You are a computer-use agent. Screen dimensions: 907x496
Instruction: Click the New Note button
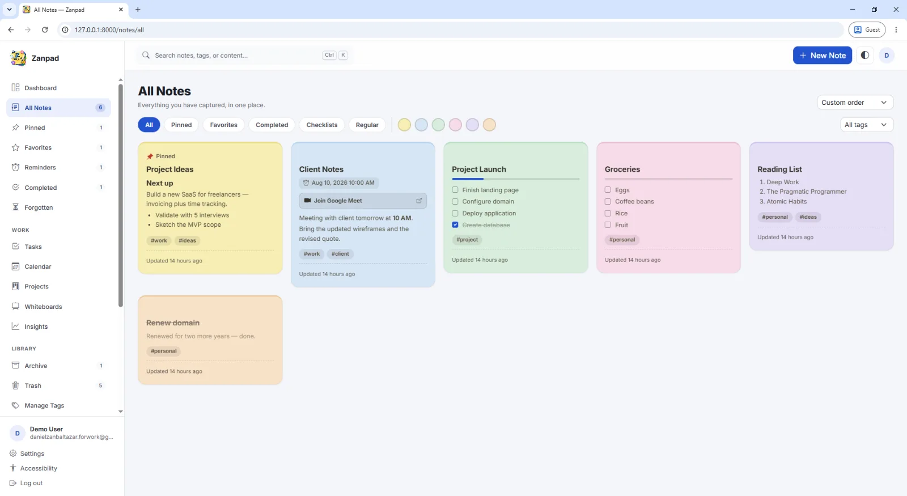[823, 55]
